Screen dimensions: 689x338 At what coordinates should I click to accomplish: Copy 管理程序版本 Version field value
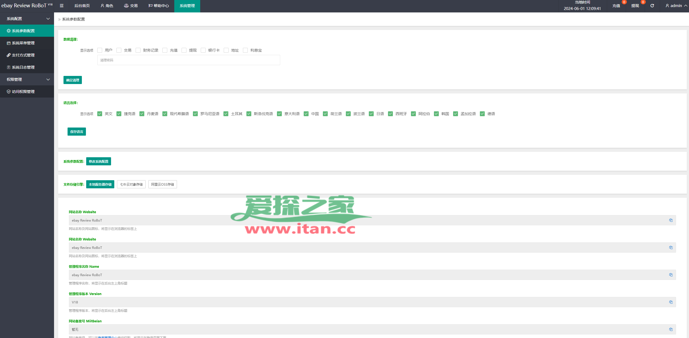pyautogui.click(x=671, y=302)
